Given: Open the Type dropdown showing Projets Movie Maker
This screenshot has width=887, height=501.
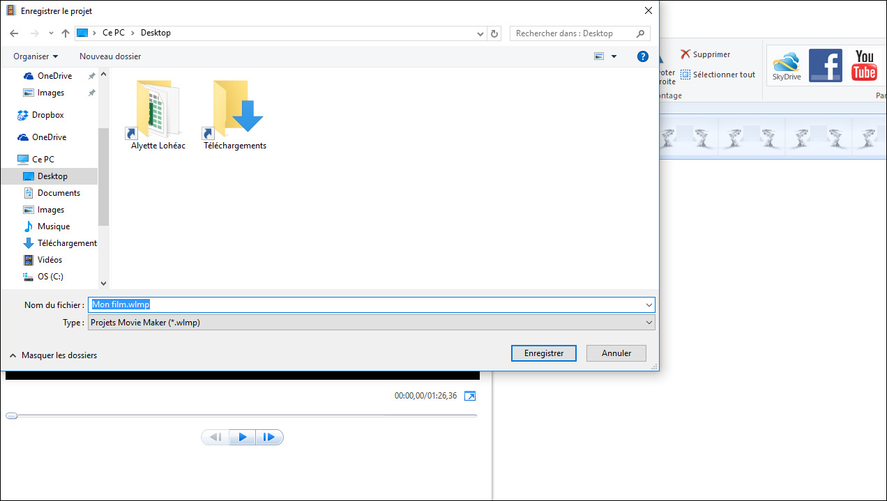Looking at the screenshot, I should click(x=649, y=322).
